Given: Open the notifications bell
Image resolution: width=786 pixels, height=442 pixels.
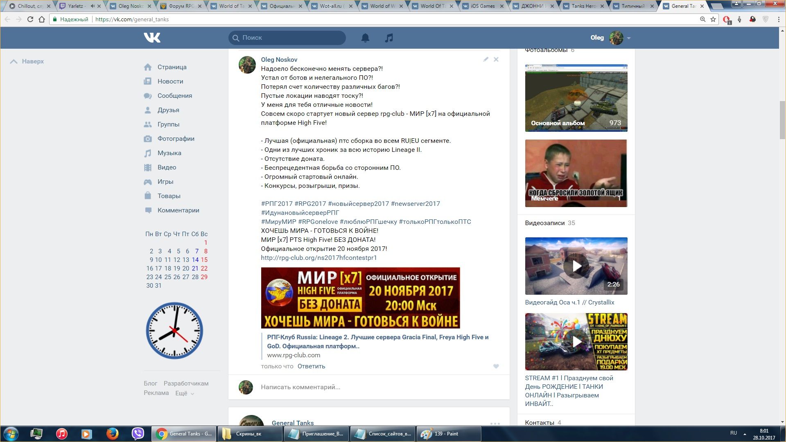Looking at the screenshot, I should tap(365, 38).
